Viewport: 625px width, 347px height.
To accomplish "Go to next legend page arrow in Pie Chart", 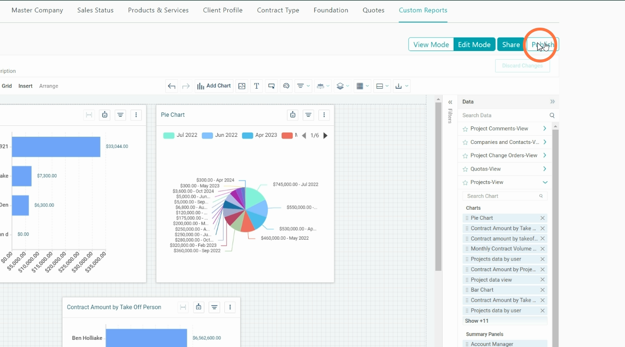I will point(326,135).
